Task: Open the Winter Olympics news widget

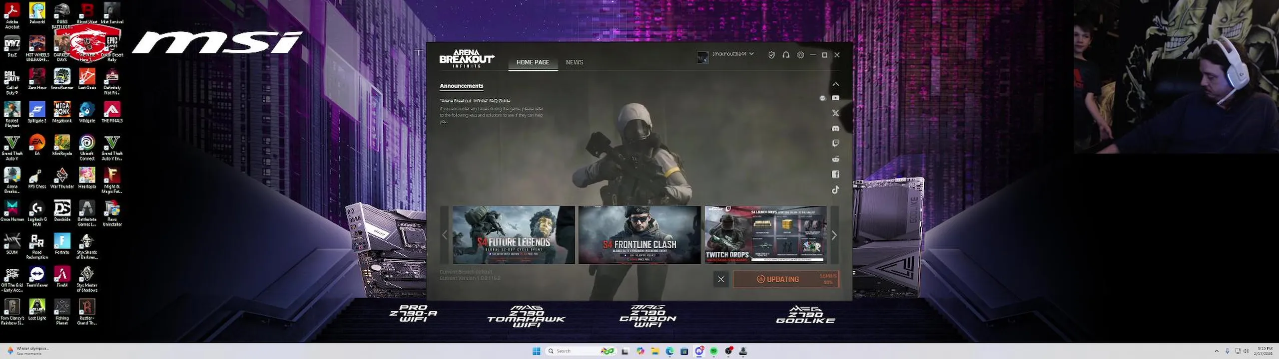Action: [28, 351]
